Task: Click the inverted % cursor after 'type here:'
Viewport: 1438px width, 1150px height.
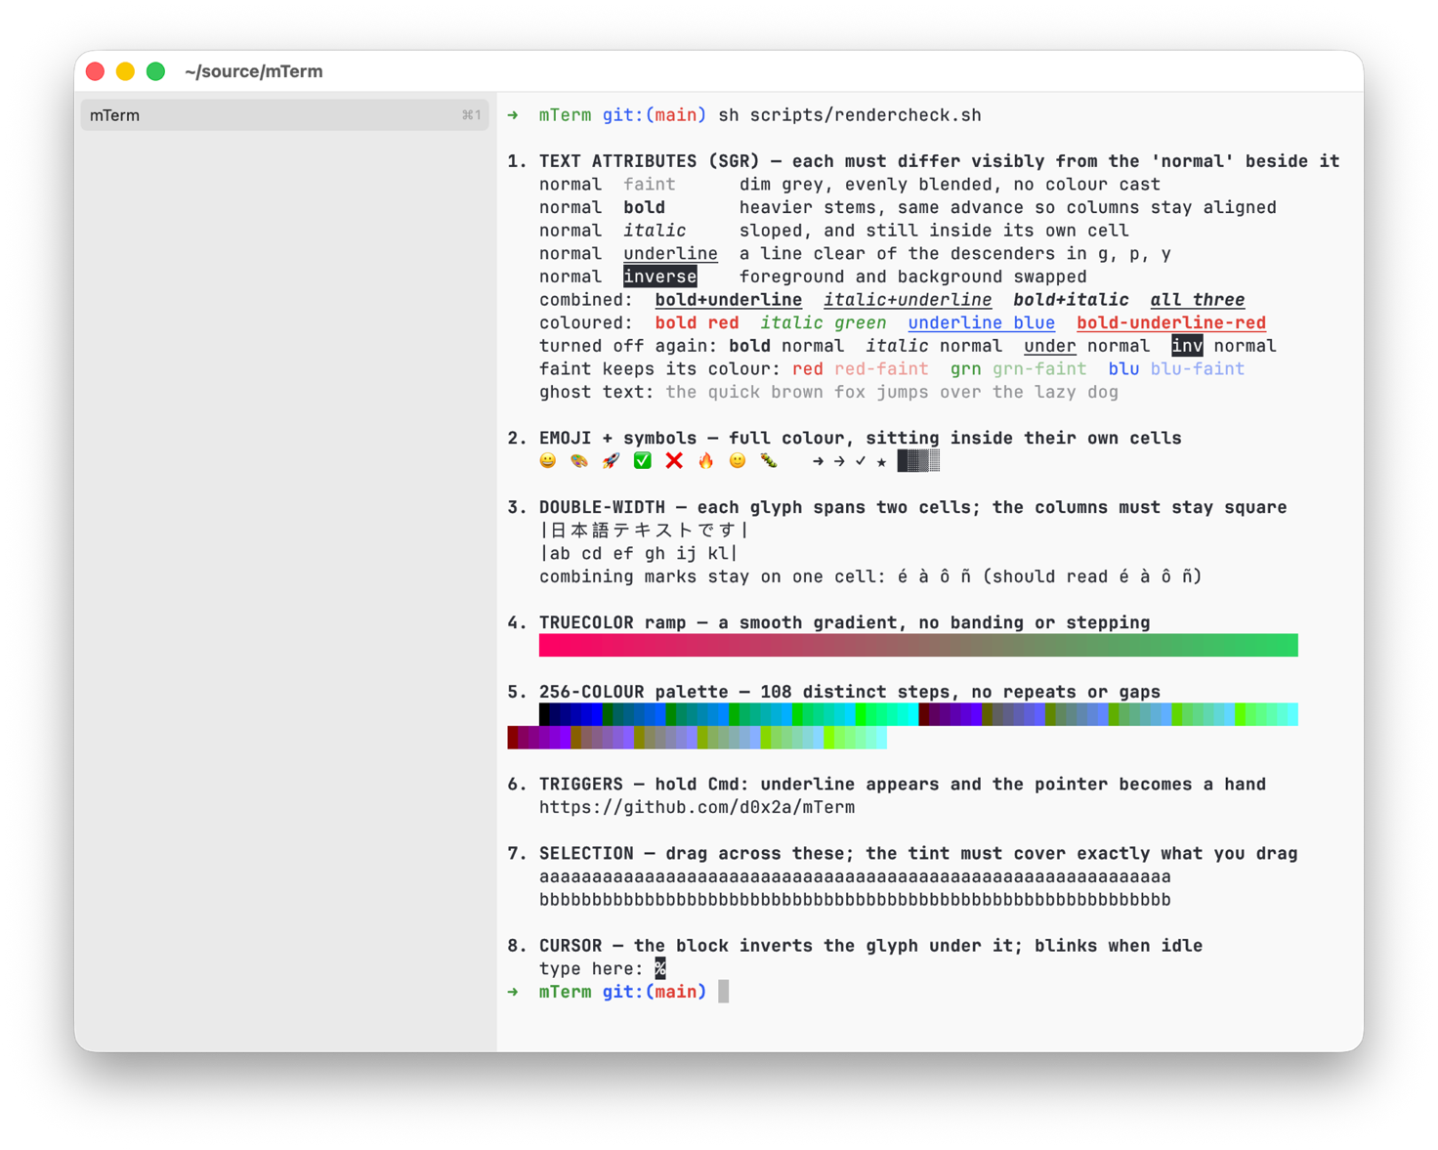Action: 660,968
